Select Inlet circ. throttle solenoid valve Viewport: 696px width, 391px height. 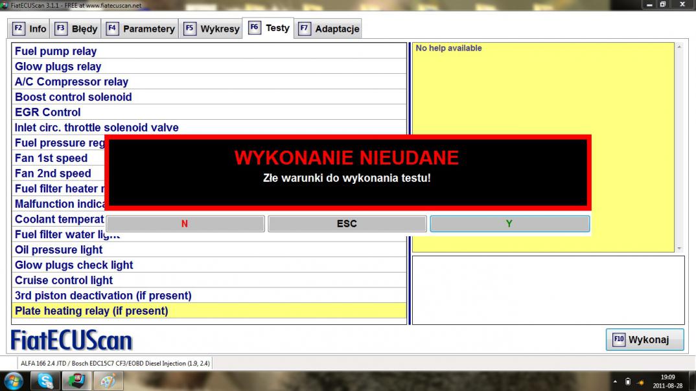tap(209, 128)
